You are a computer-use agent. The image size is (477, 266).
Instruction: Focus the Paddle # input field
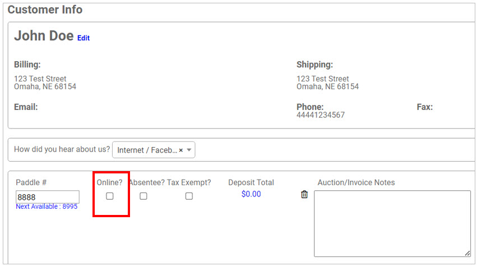(x=48, y=197)
